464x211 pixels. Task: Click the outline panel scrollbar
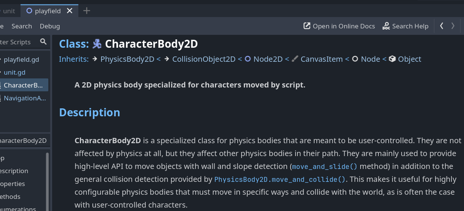point(48,181)
